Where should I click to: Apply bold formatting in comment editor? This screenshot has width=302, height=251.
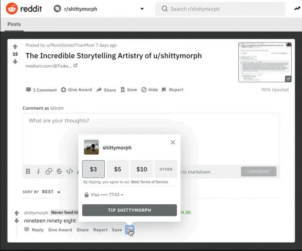(28, 172)
